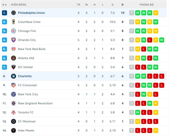
Task: Click the MIỀN ĐÔNG conference header
Action: point(19,5)
